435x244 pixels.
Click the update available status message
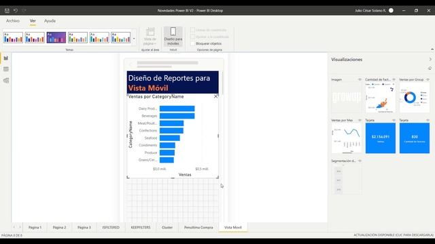point(394,235)
